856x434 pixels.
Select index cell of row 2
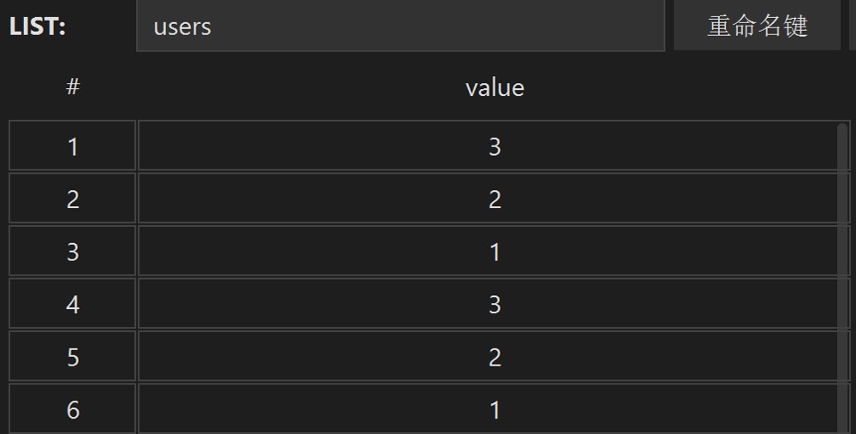click(x=73, y=198)
